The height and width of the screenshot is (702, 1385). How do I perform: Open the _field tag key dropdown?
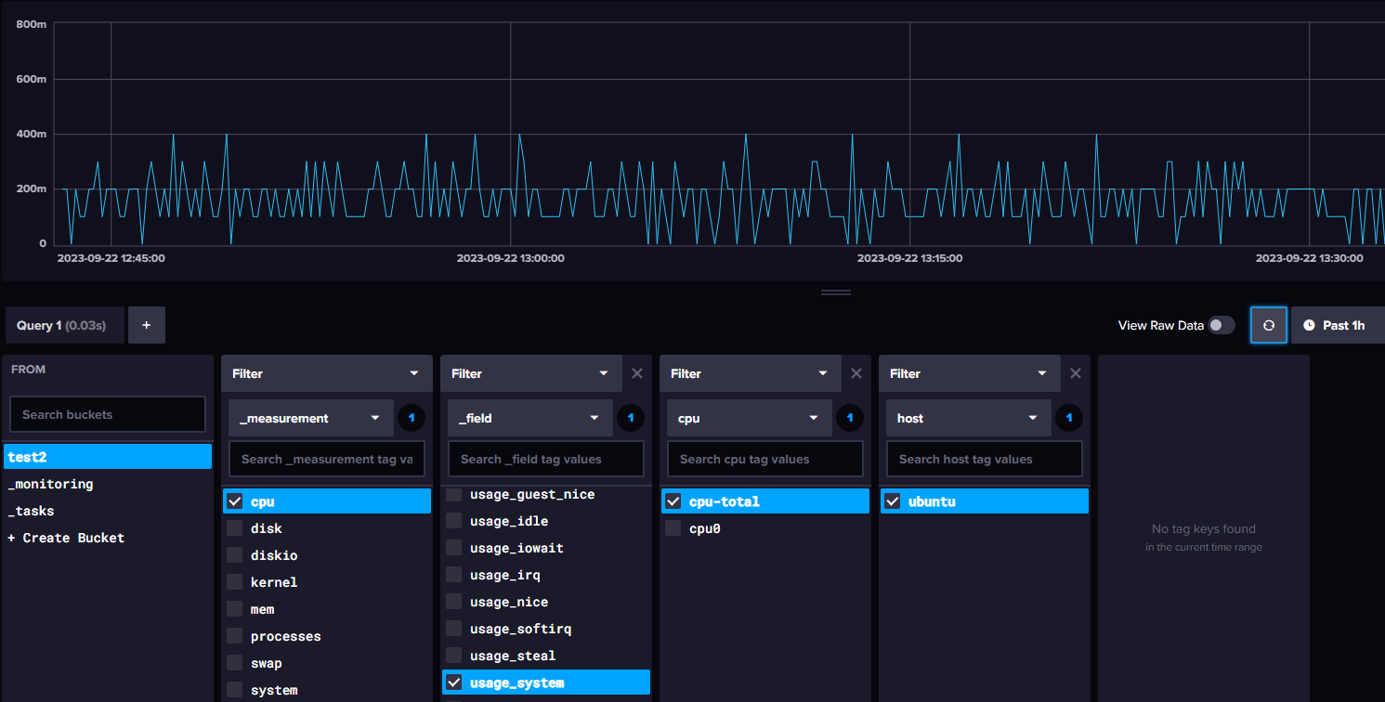(x=530, y=418)
